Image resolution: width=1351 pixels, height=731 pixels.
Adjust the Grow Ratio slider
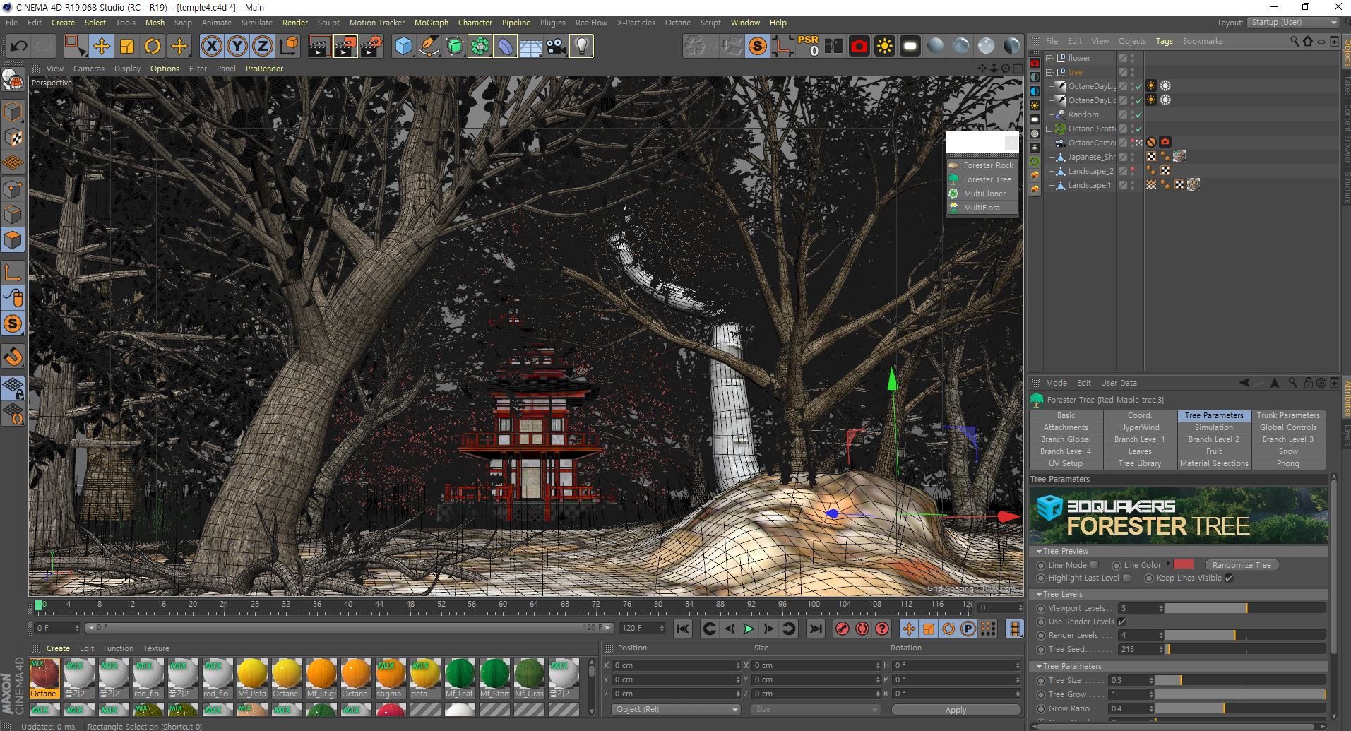click(1241, 708)
